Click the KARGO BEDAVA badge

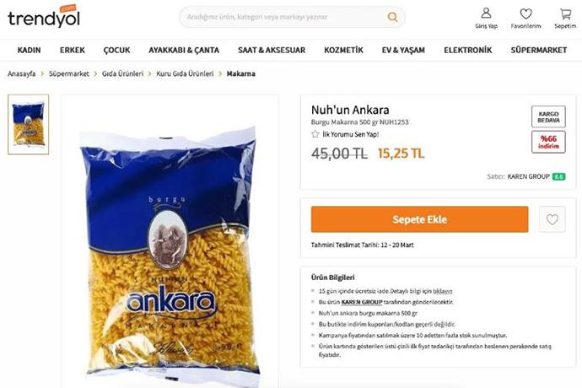(548, 117)
